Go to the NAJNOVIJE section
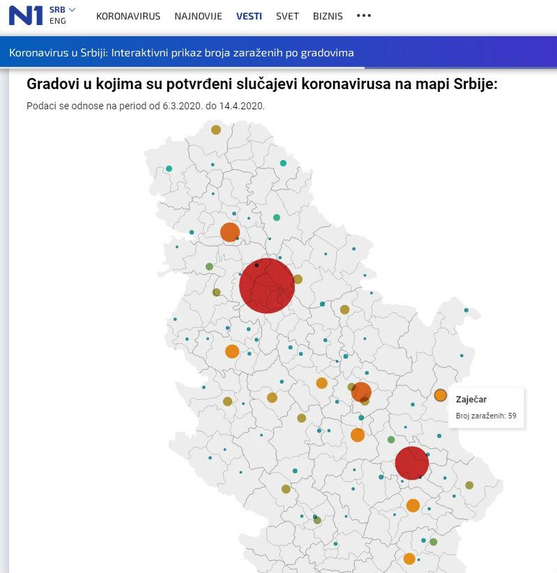The width and height of the screenshot is (557, 573). [199, 16]
